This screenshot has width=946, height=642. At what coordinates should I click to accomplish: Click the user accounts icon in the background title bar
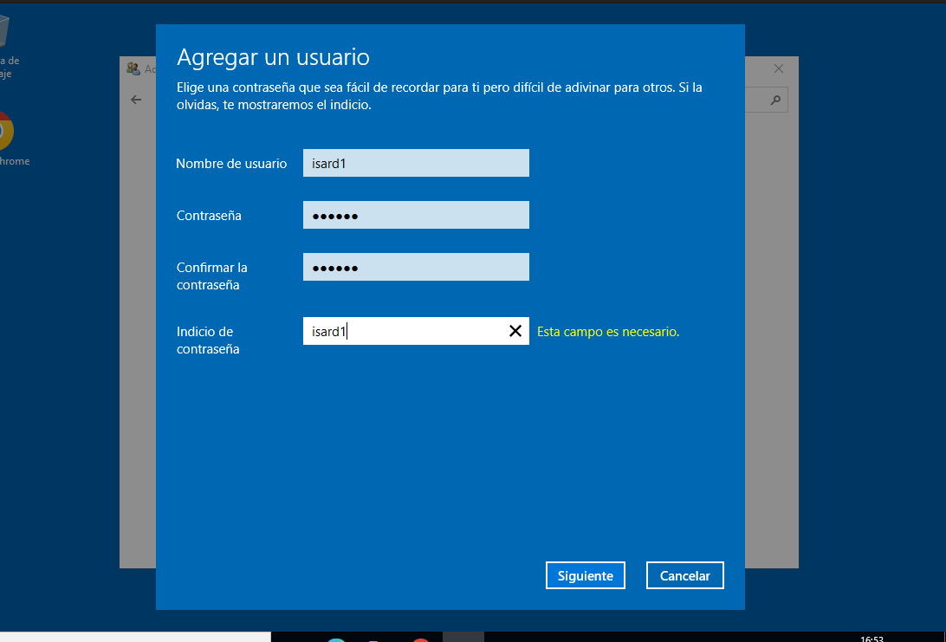[133, 68]
